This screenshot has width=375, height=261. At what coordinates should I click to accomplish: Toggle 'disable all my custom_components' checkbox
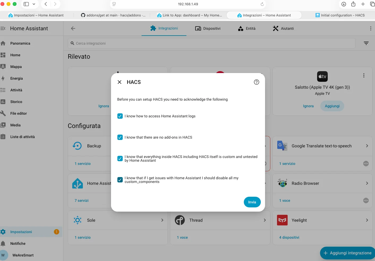point(120,180)
